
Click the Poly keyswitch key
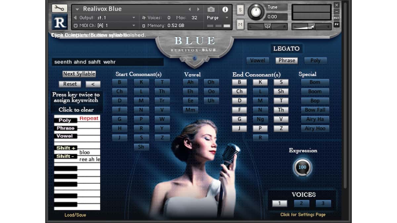point(65,120)
